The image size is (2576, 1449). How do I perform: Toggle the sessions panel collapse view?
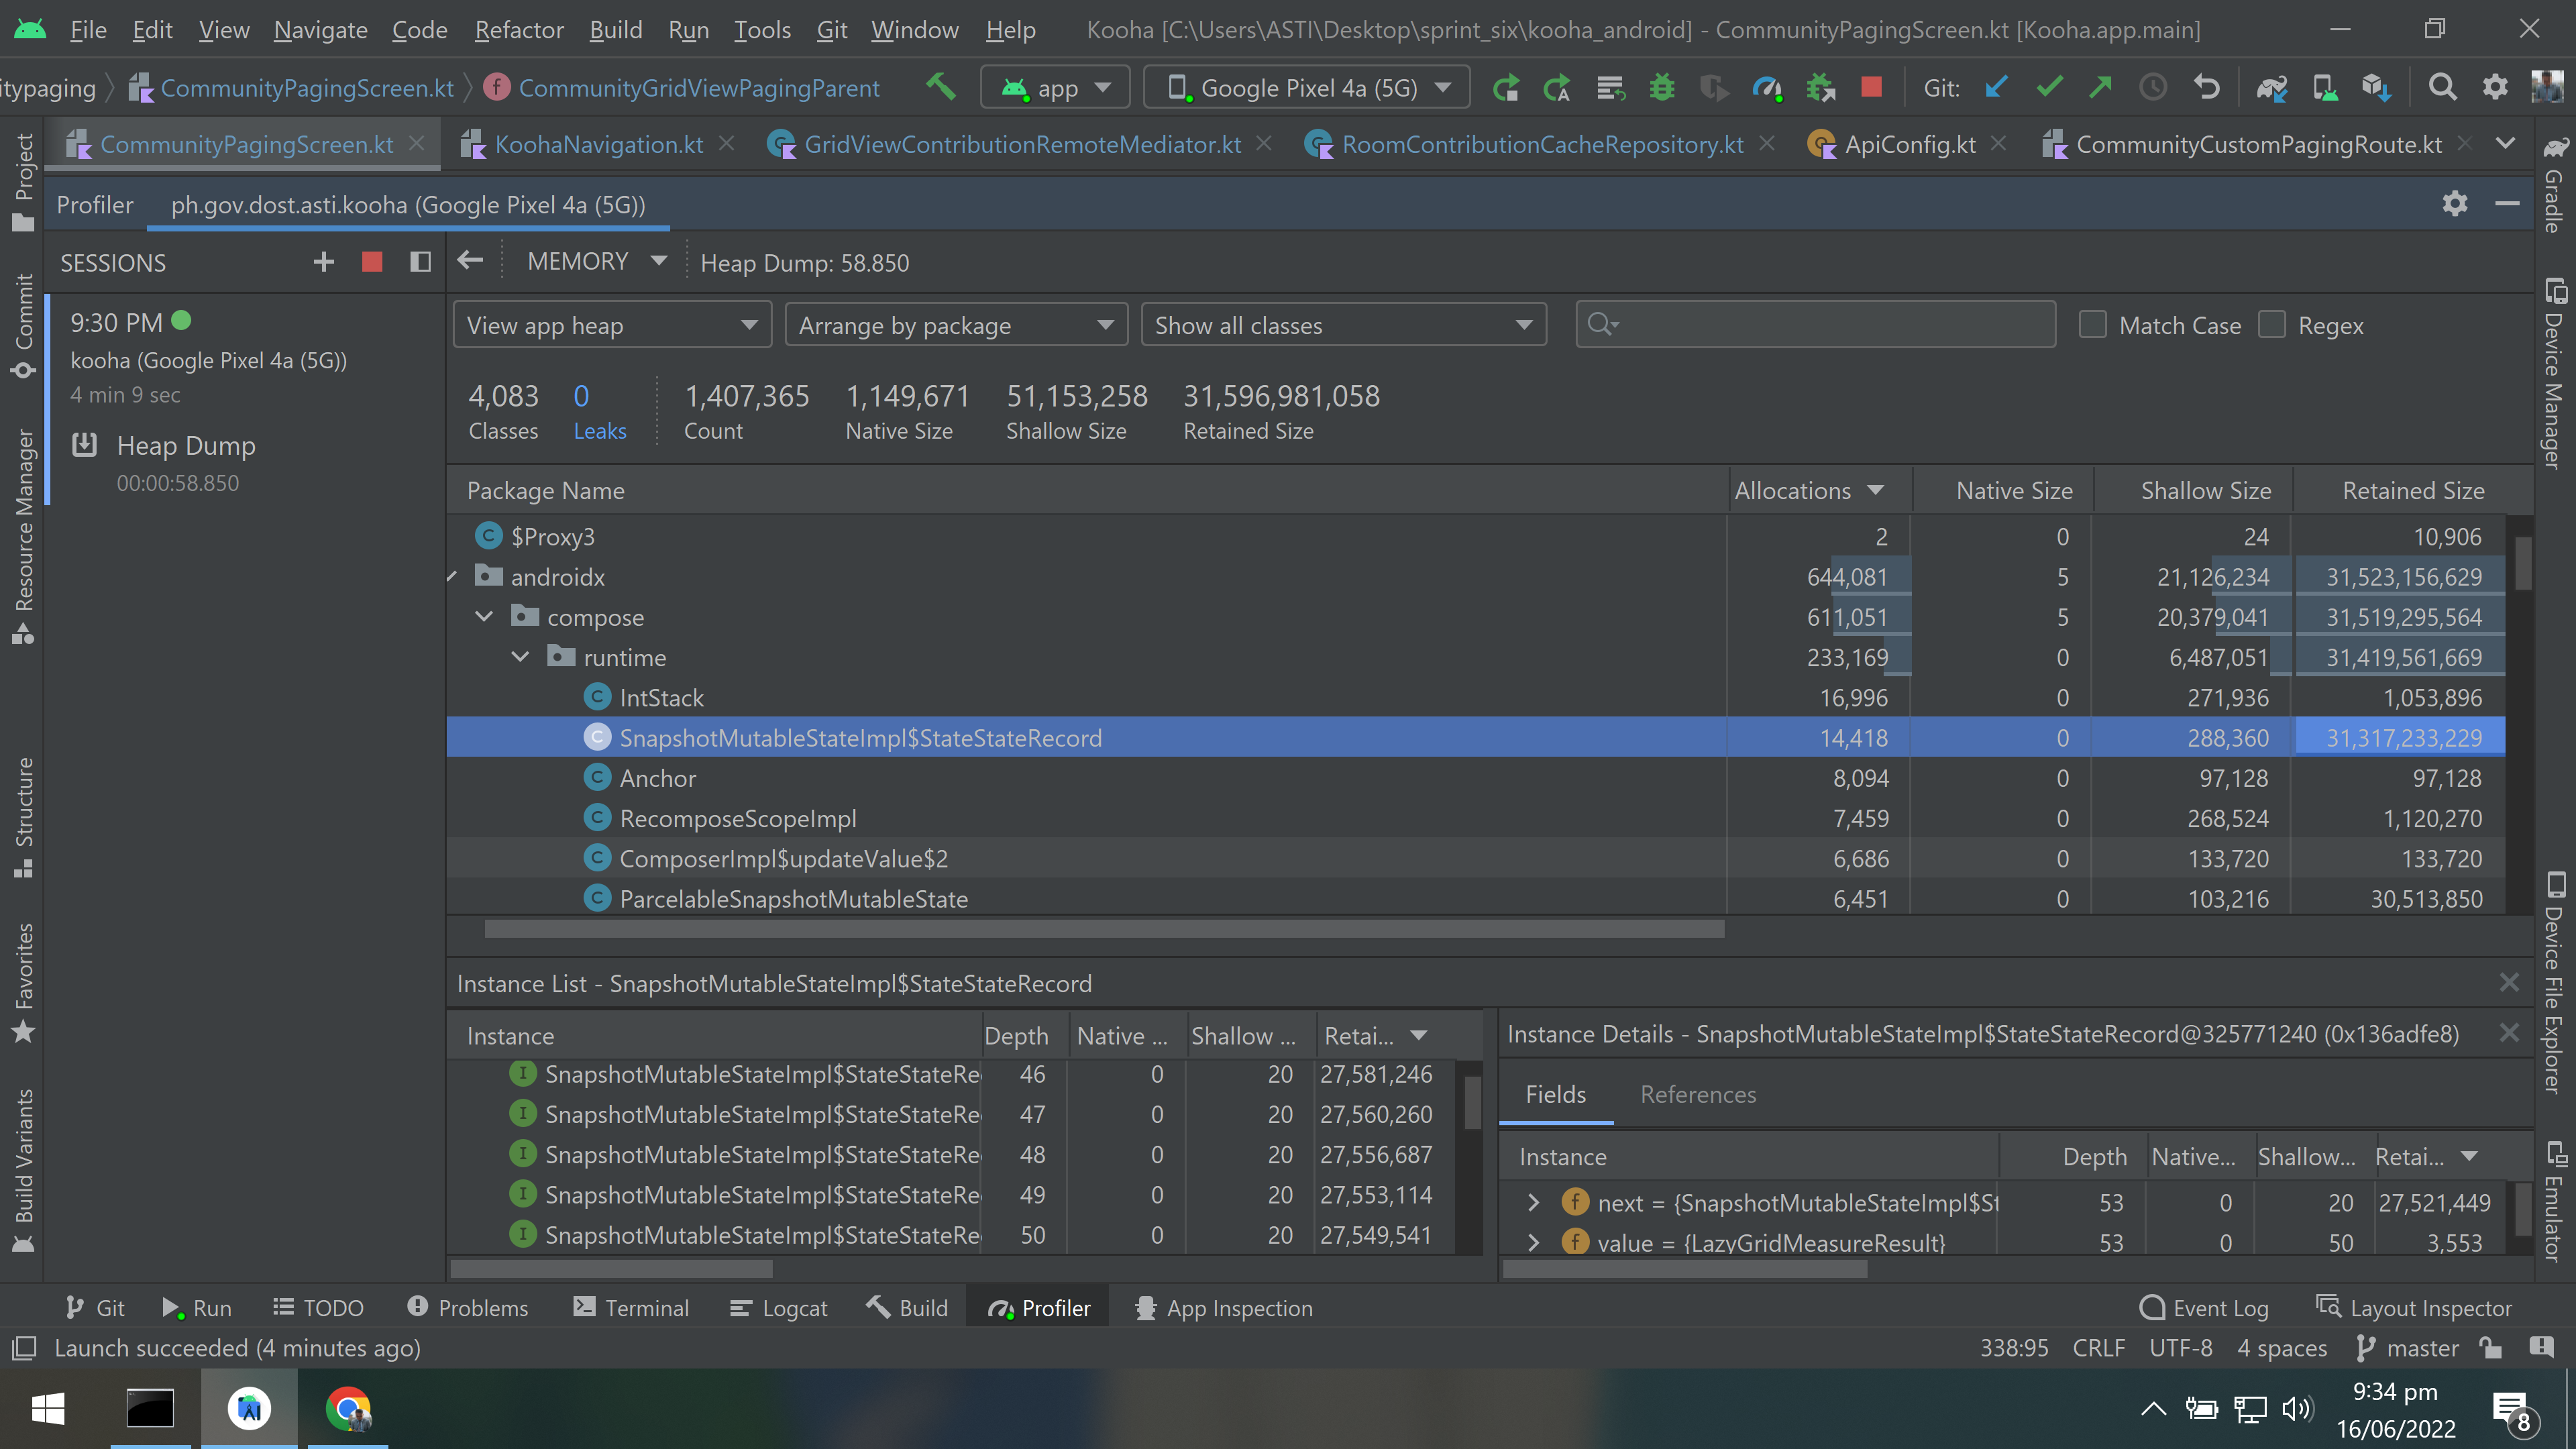[420, 262]
